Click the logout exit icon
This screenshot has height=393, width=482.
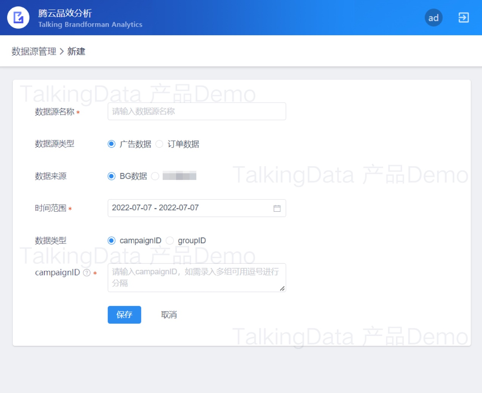(x=463, y=17)
